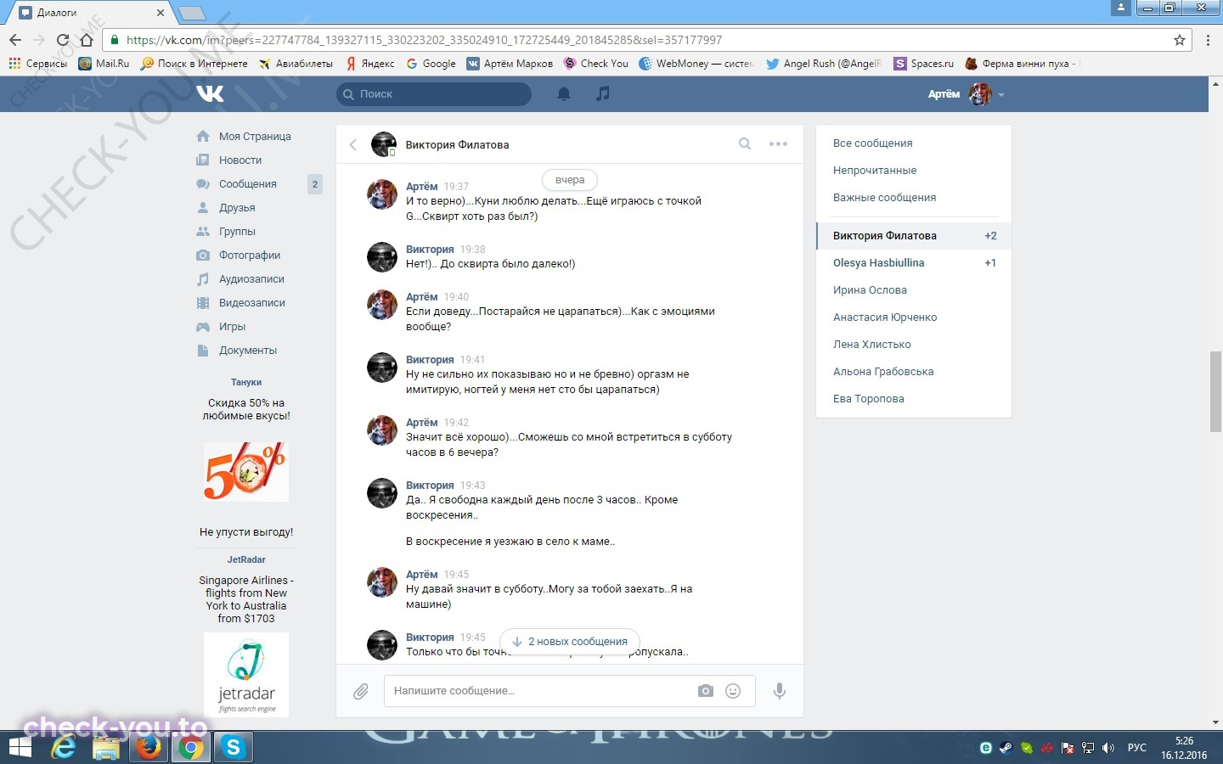The image size is (1223, 764).
Task: Open a new browser tab
Action: pos(191,13)
